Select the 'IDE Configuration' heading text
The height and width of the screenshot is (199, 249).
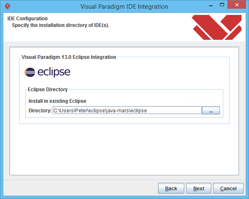click(27, 19)
